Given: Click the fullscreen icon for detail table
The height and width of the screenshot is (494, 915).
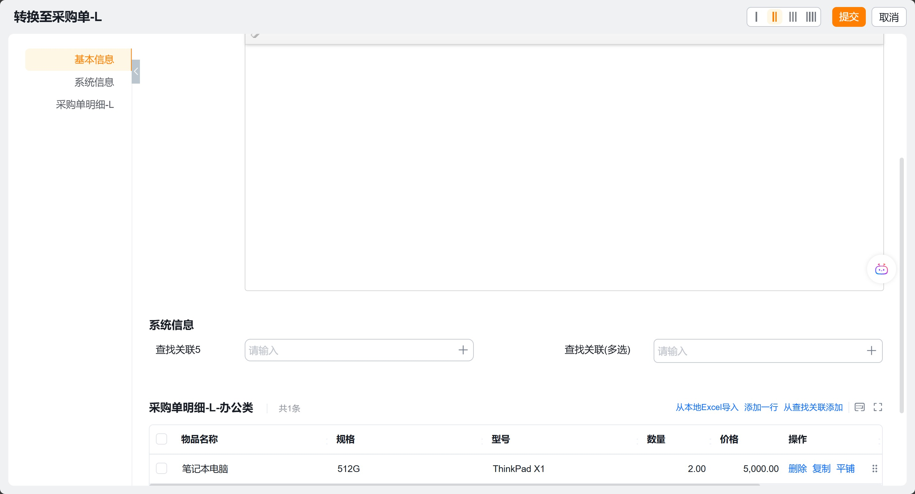Looking at the screenshot, I should tap(878, 407).
